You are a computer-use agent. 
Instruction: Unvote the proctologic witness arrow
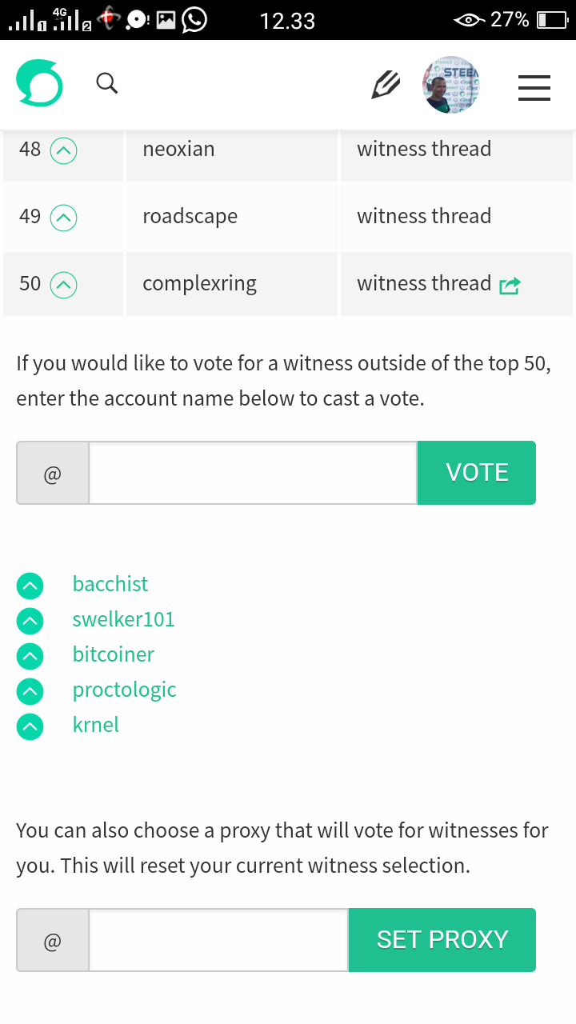point(30,691)
